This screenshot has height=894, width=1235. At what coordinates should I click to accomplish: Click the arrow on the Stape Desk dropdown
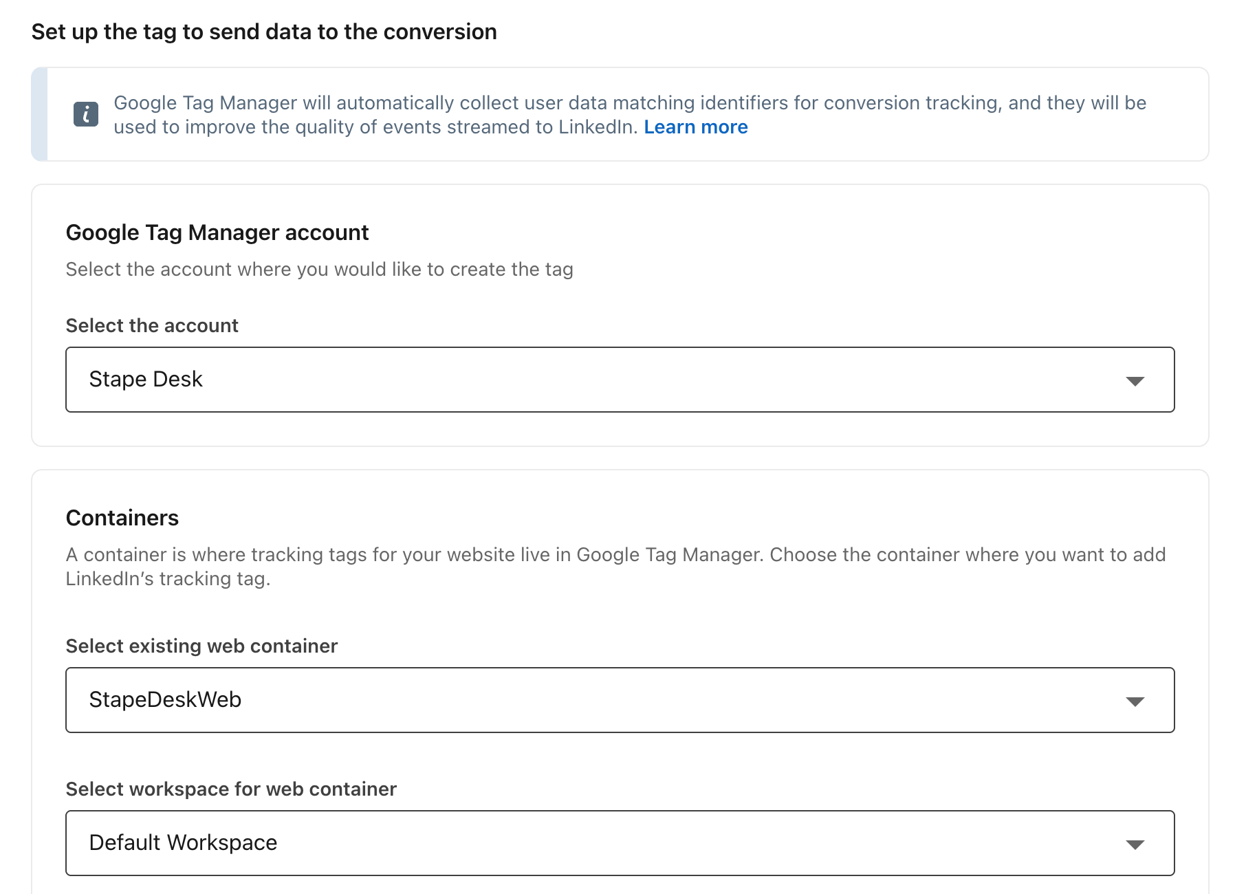[1135, 381]
